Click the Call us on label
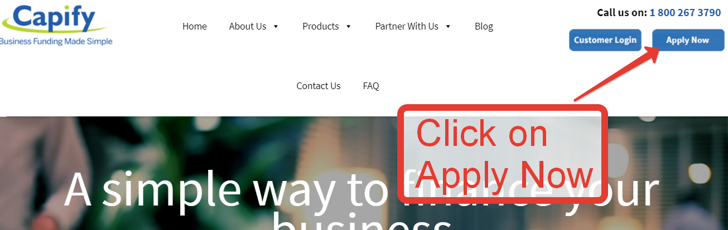Screen dimensions: 728x230 point(622,12)
